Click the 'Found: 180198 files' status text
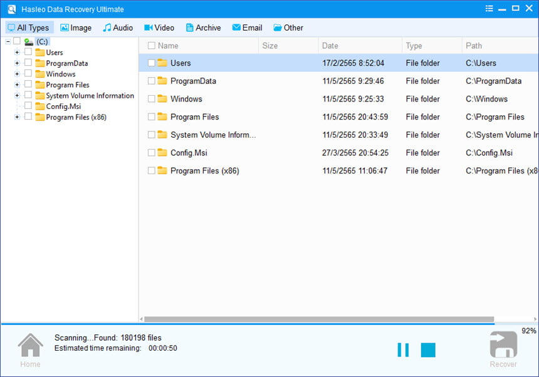The image size is (539, 377). 127,338
